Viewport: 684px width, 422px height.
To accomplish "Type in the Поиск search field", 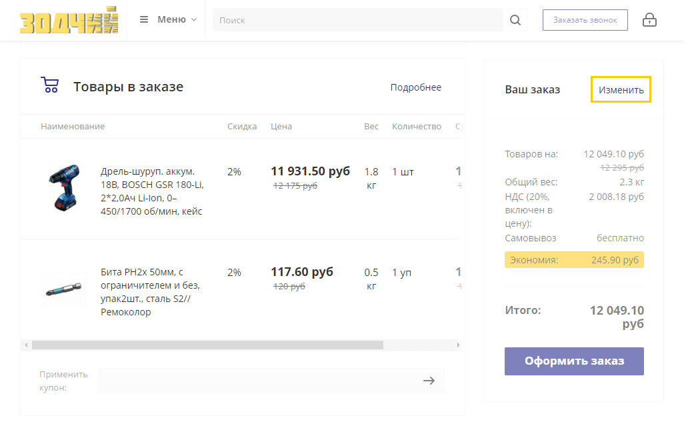I will click(358, 20).
